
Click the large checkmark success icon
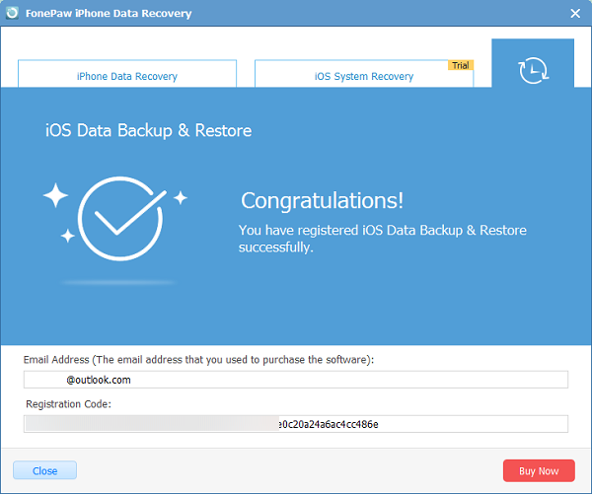point(120,219)
